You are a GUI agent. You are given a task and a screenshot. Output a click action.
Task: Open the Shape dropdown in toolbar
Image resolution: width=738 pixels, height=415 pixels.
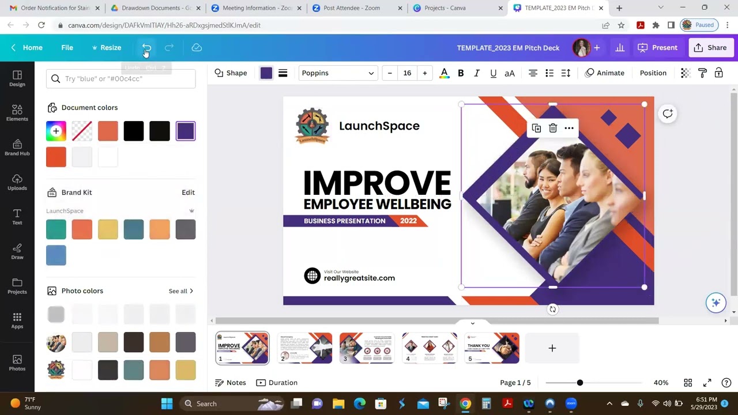(x=231, y=73)
